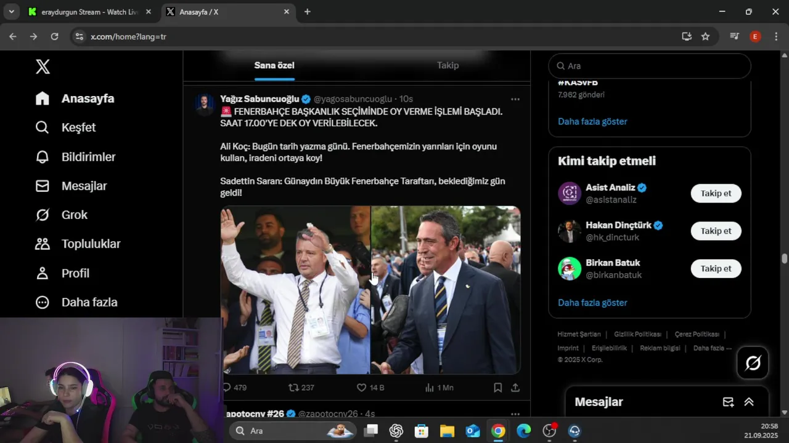789x443 pixels.
Task: View site information icon in address bar
Action: point(79,37)
